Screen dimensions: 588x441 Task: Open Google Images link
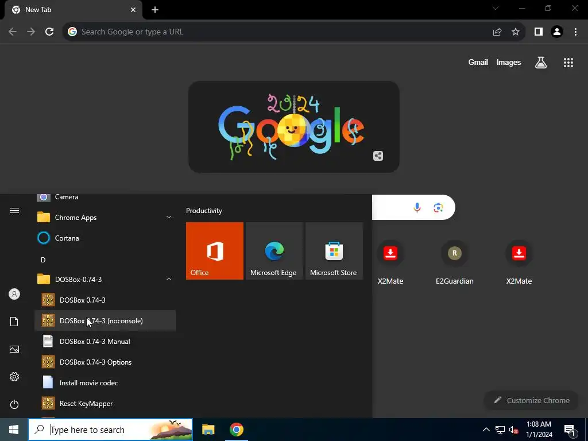click(509, 63)
